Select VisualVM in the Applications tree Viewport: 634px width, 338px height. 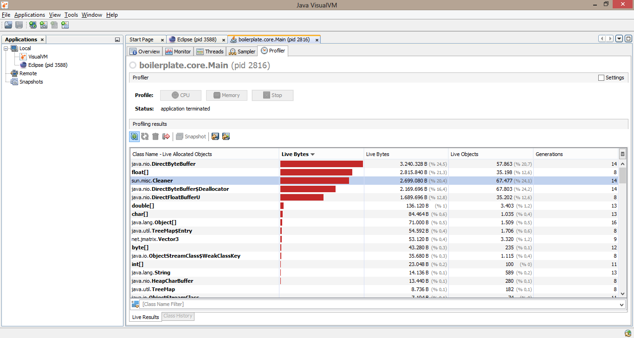click(38, 57)
